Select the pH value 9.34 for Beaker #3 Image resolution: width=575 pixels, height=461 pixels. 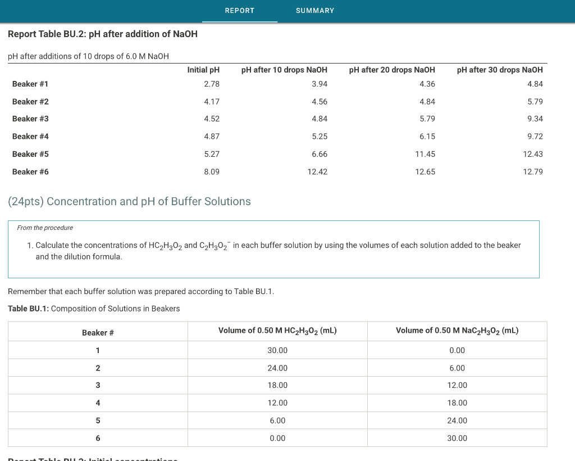535,119
